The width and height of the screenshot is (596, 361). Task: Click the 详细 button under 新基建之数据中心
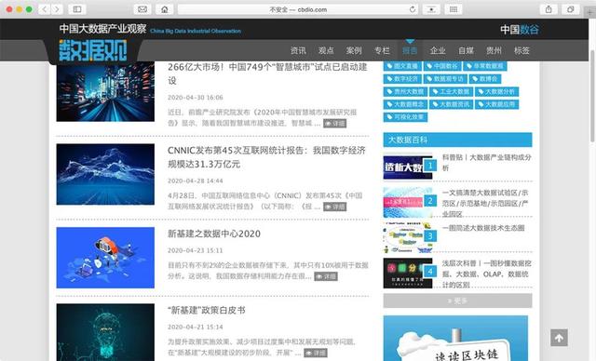point(326,276)
